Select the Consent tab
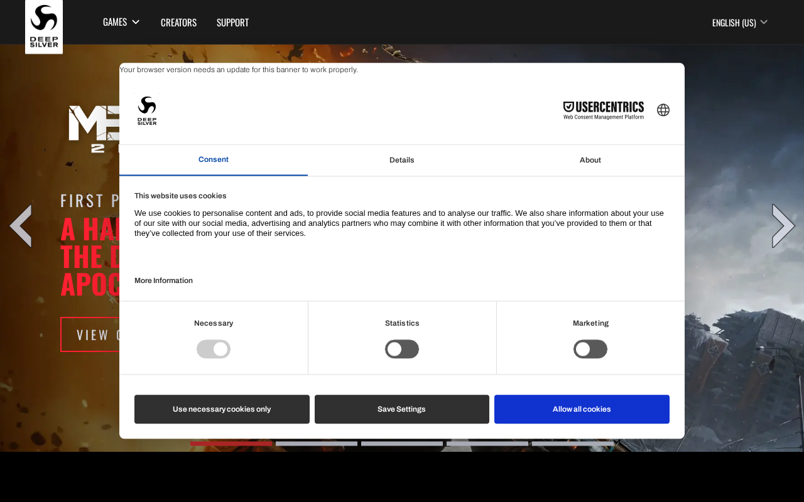Image resolution: width=804 pixels, height=502 pixels. coord(214,160)
